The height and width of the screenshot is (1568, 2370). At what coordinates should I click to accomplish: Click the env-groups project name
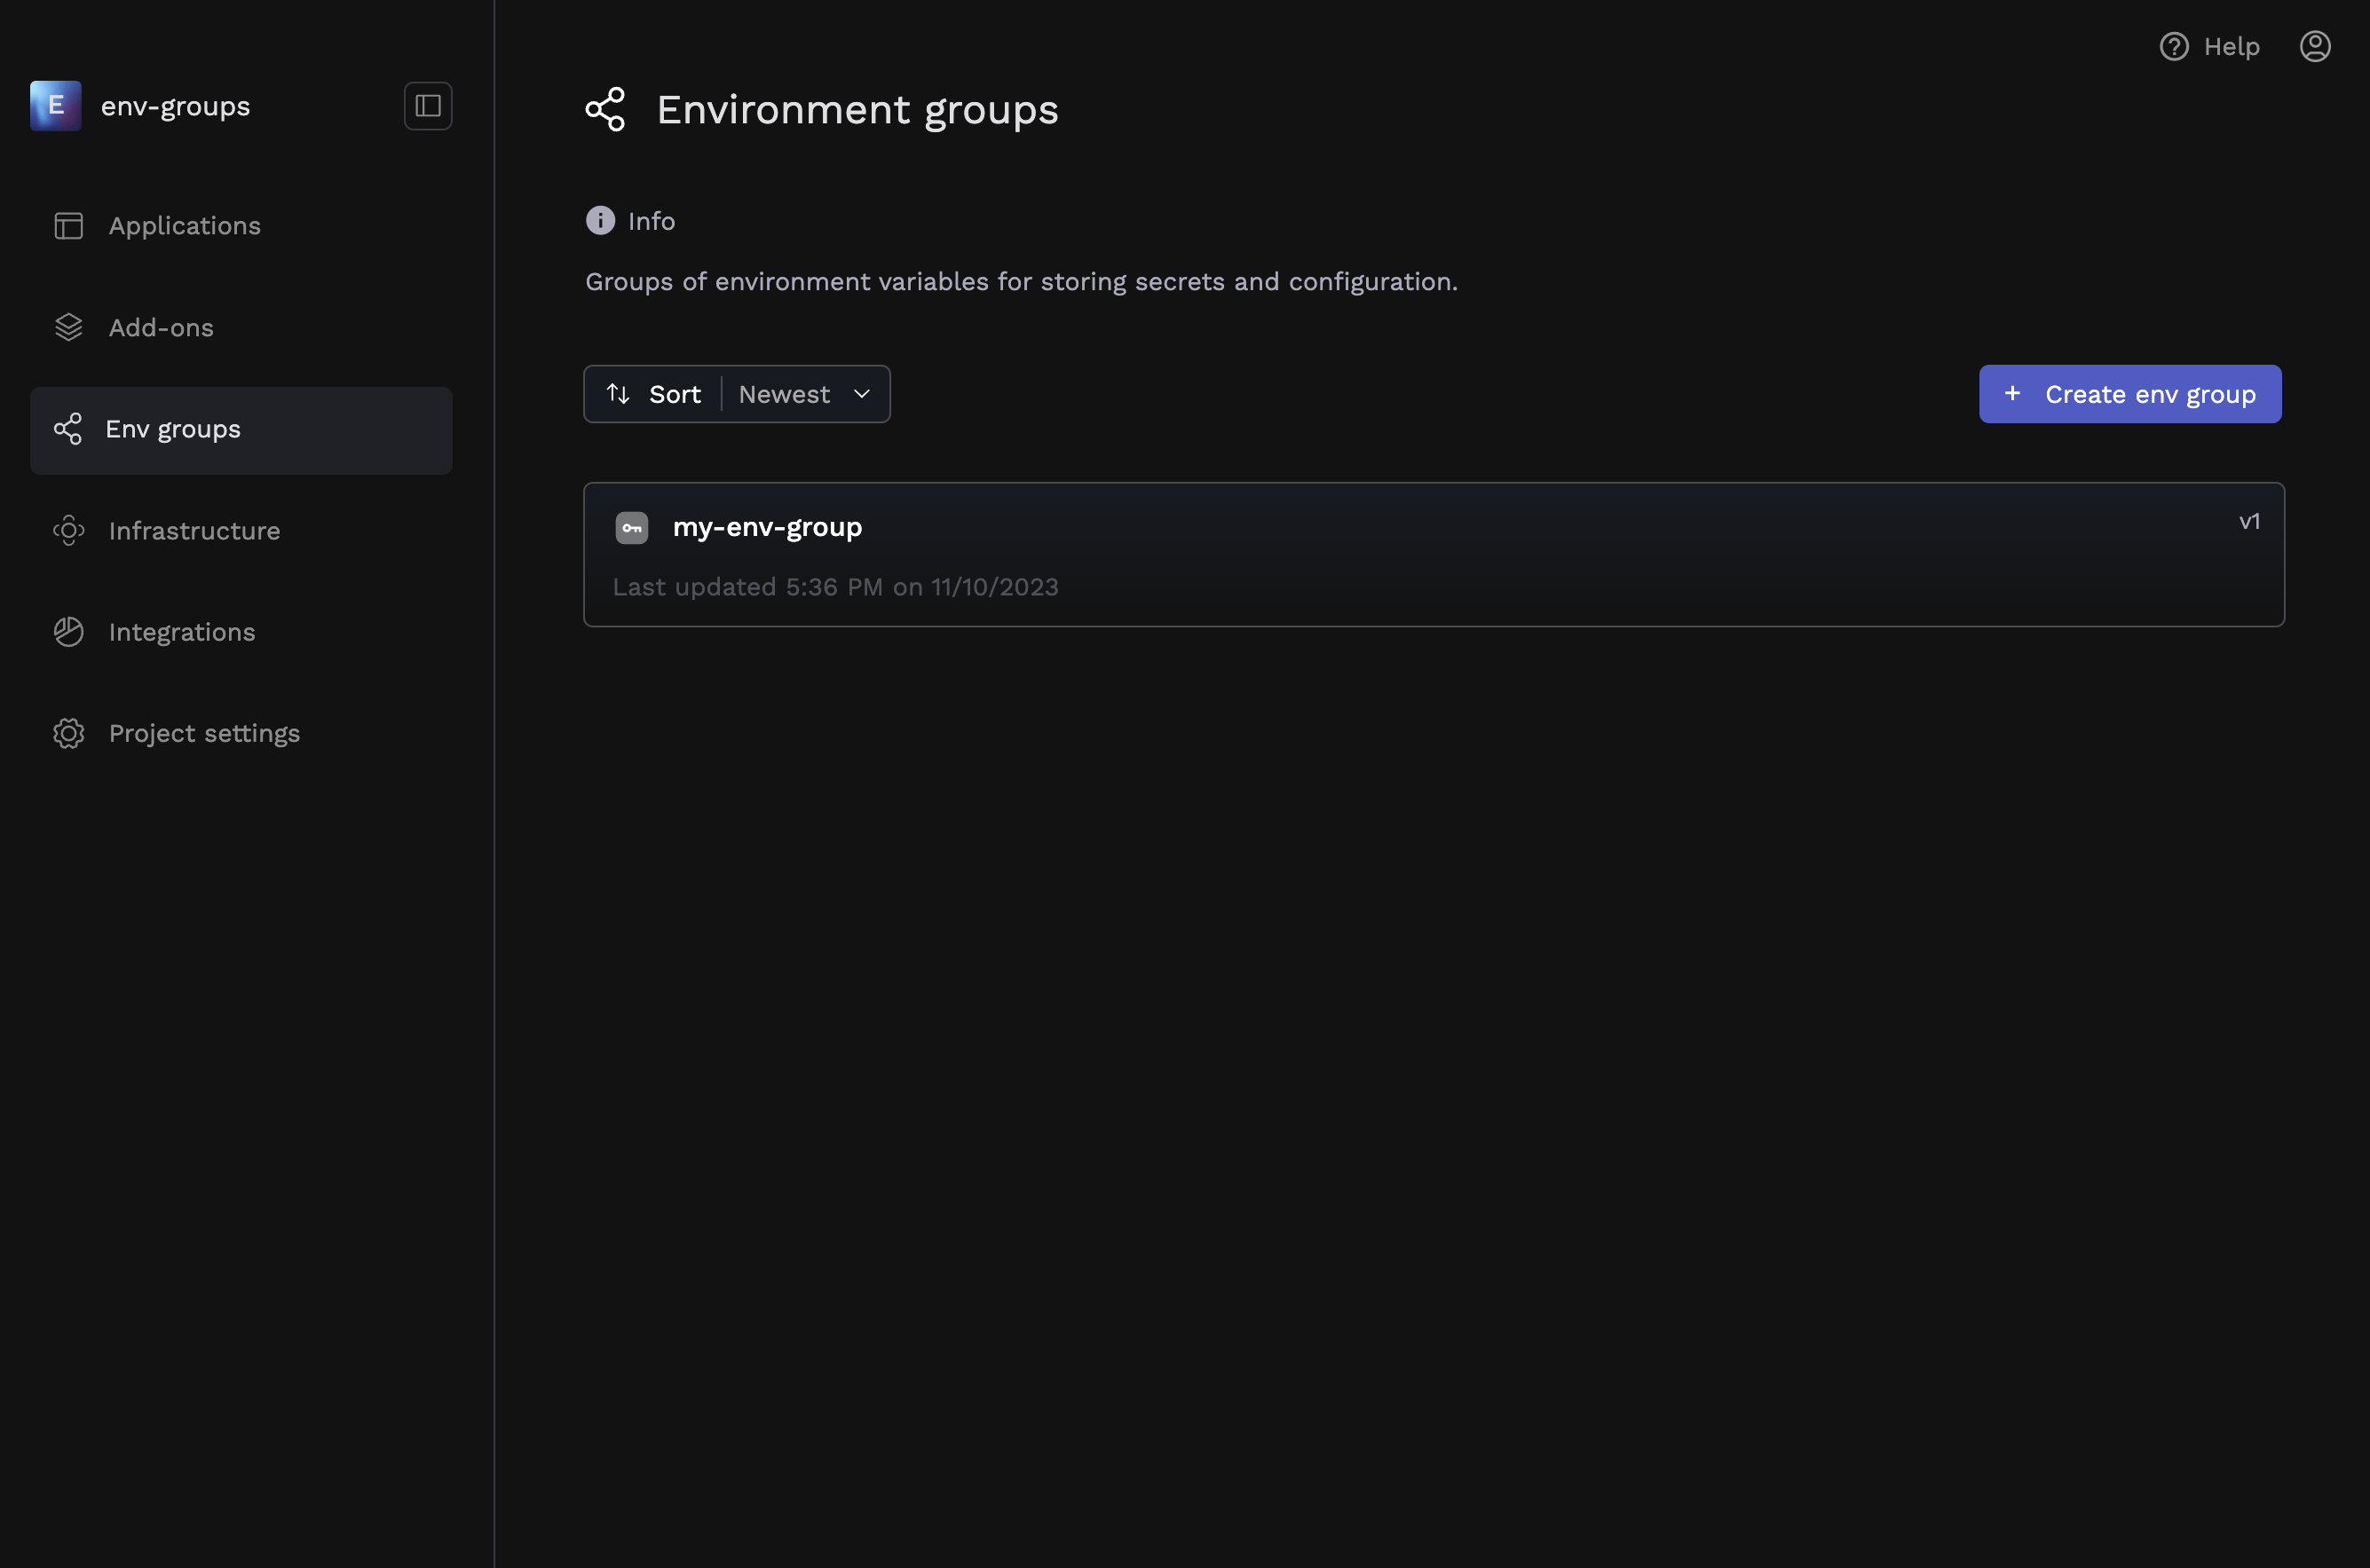[x=175, y=106]
